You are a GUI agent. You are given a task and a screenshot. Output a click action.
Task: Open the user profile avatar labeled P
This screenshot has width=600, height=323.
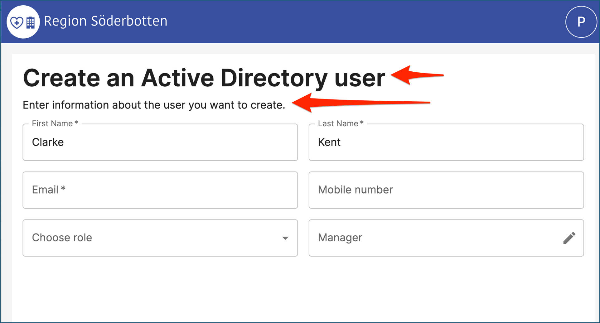[x=581, y=22]
